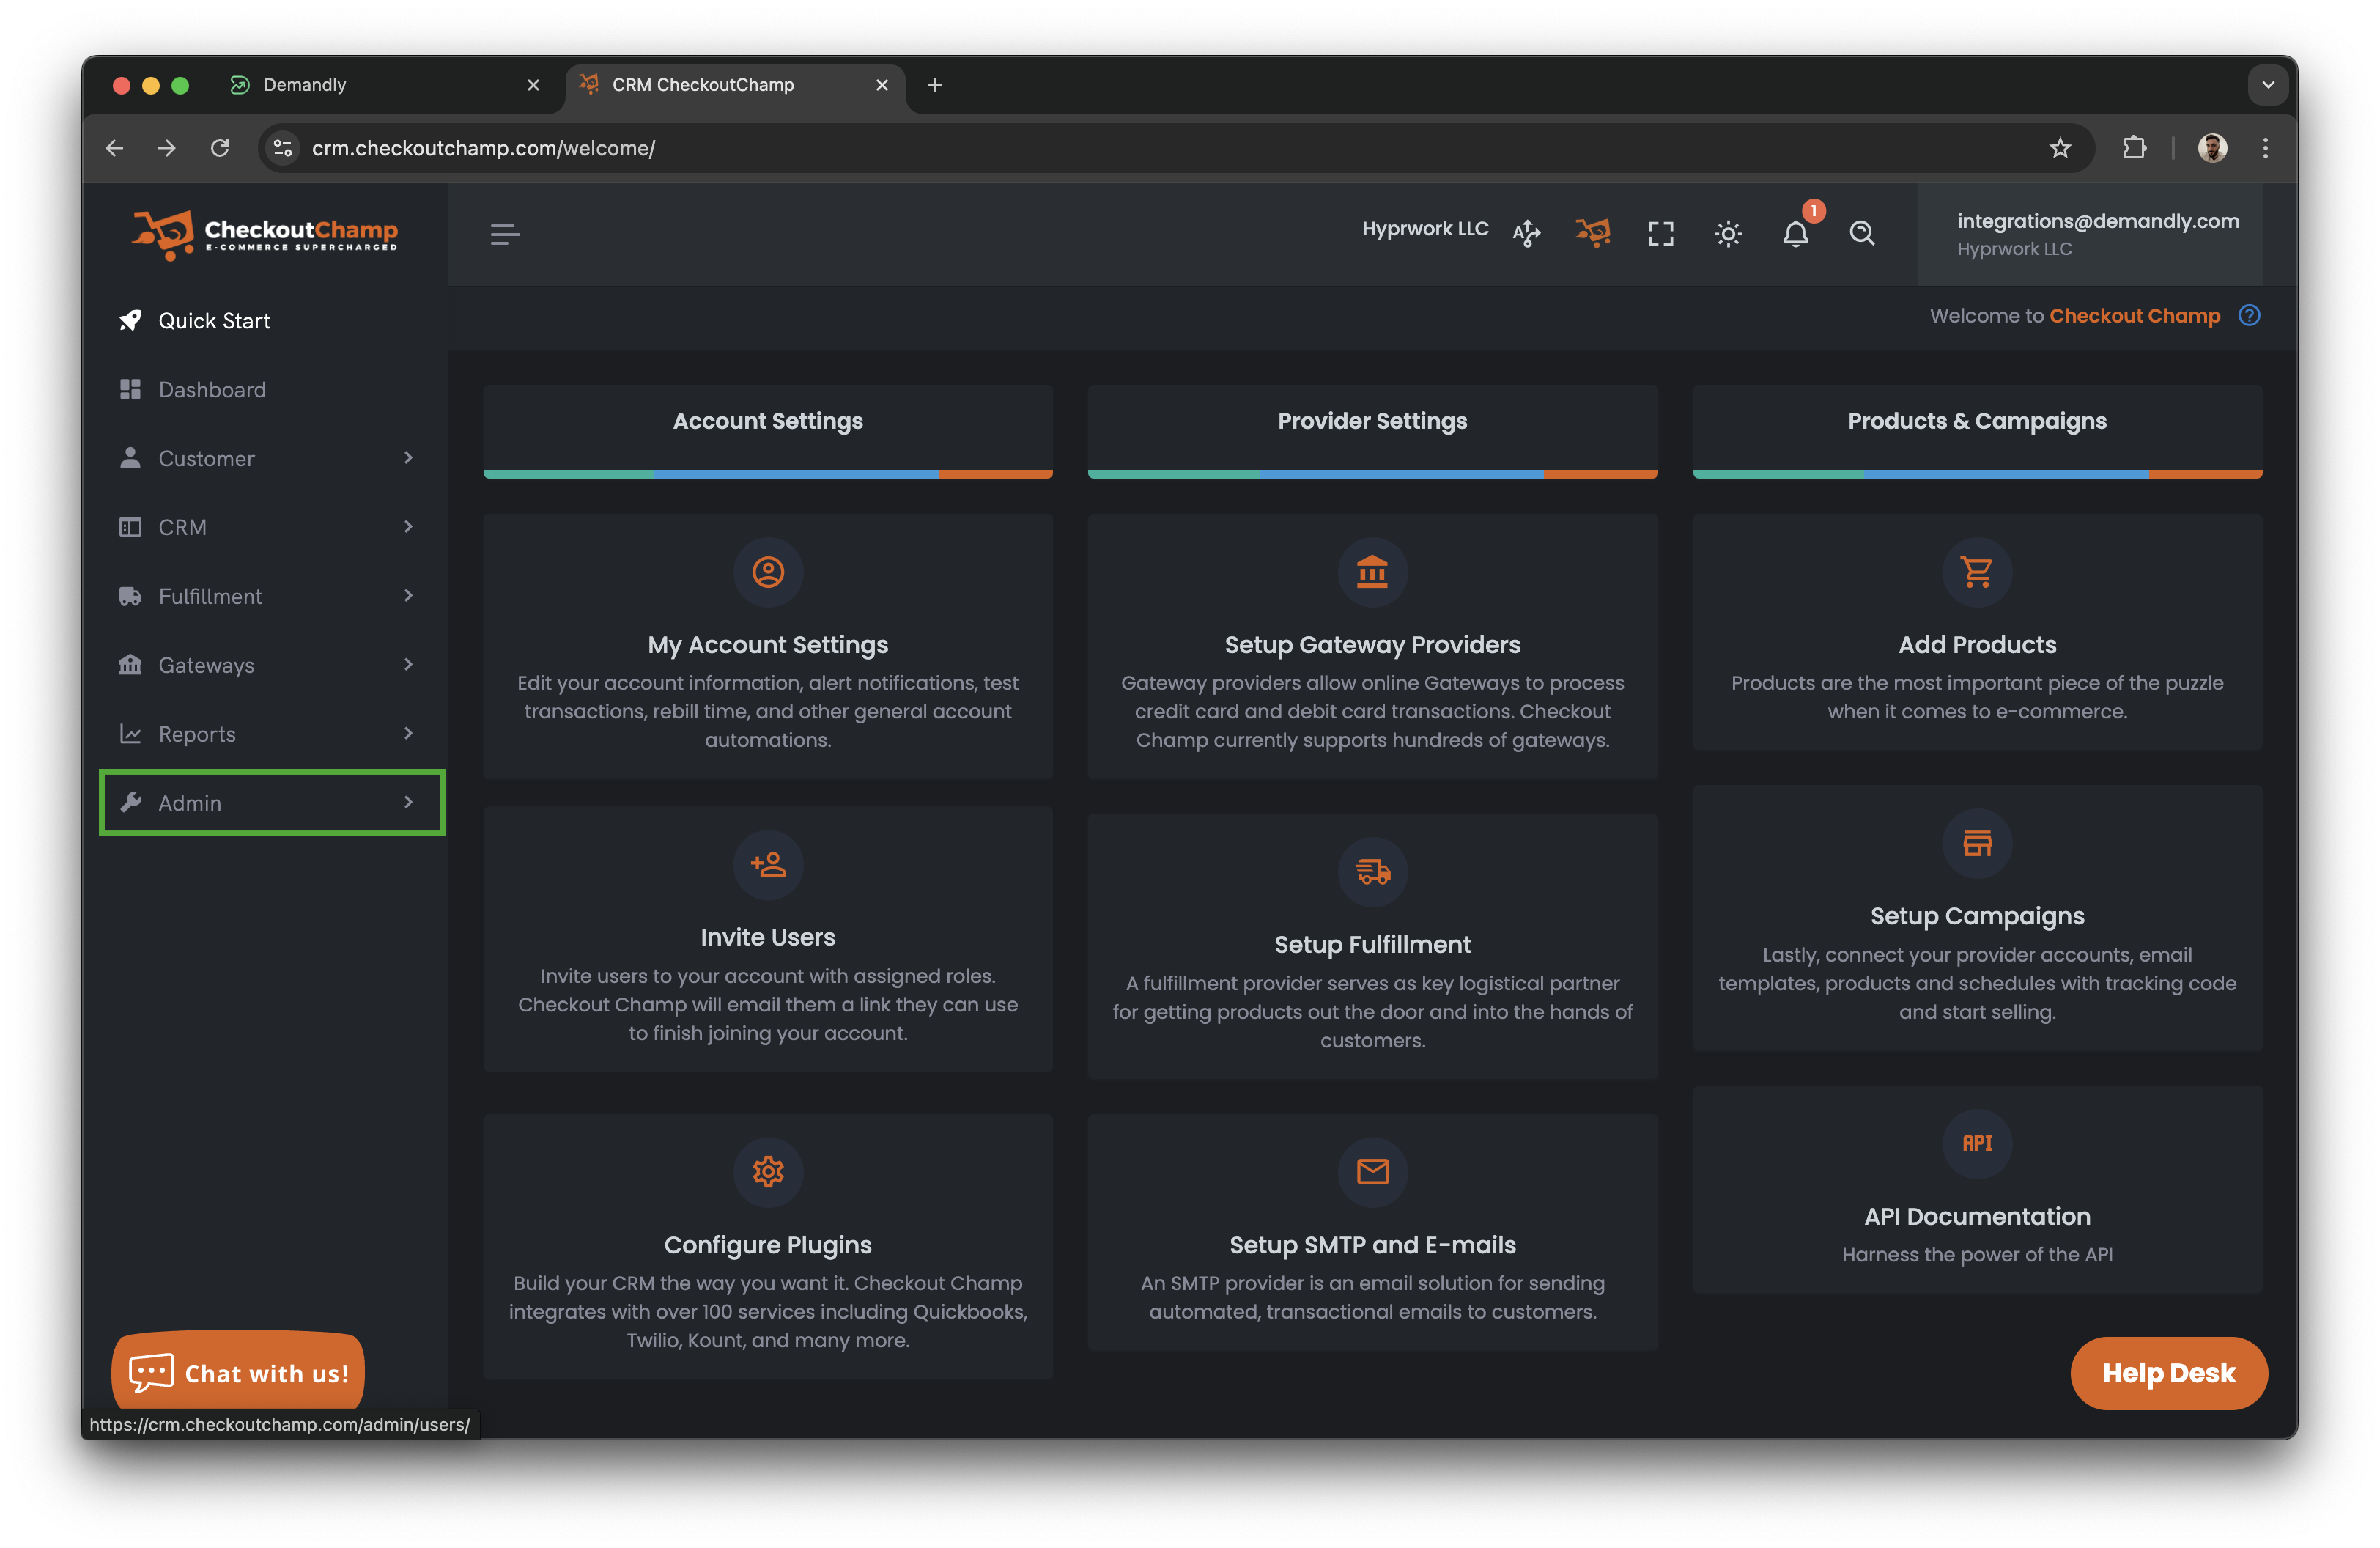Bookmark this page with star icon
This screenshot has height=1548, width=2380.
2060,148
